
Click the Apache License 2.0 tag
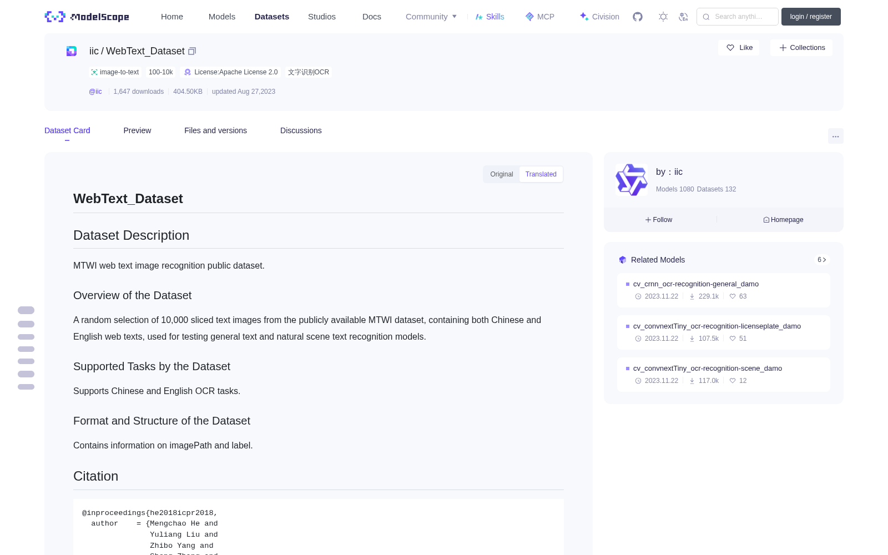point(231,72)
